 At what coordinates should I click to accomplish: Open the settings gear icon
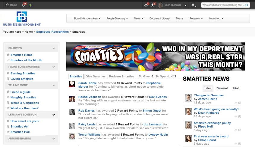pos(193,5)
